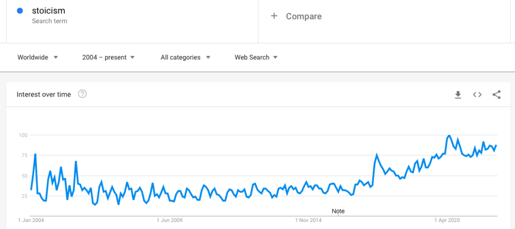Click the plus icon beside Compare
The image size is (515, 229).
(x=274, y=16)
